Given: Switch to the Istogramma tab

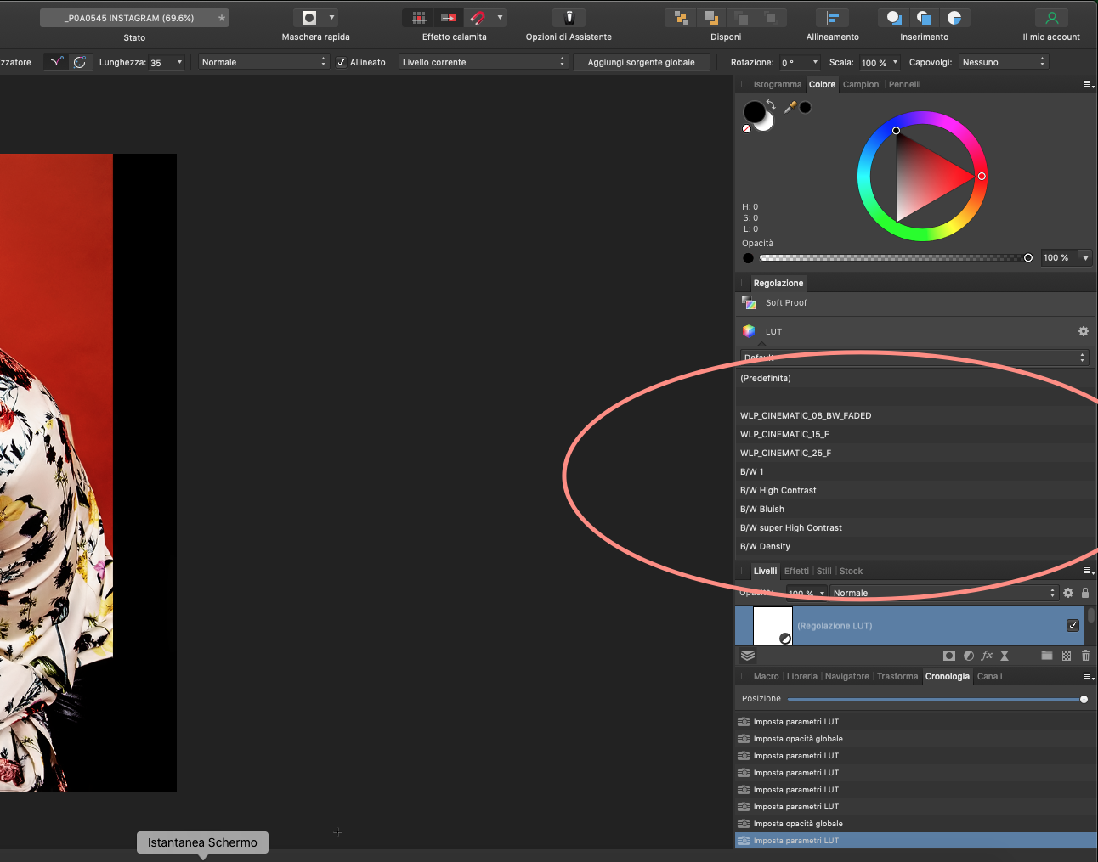Looking at the screenshot, I should point(778,84).
